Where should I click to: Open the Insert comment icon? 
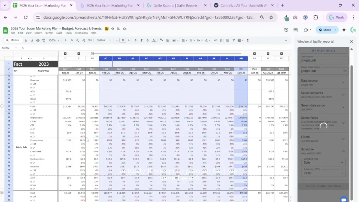(x=222, y=40)
